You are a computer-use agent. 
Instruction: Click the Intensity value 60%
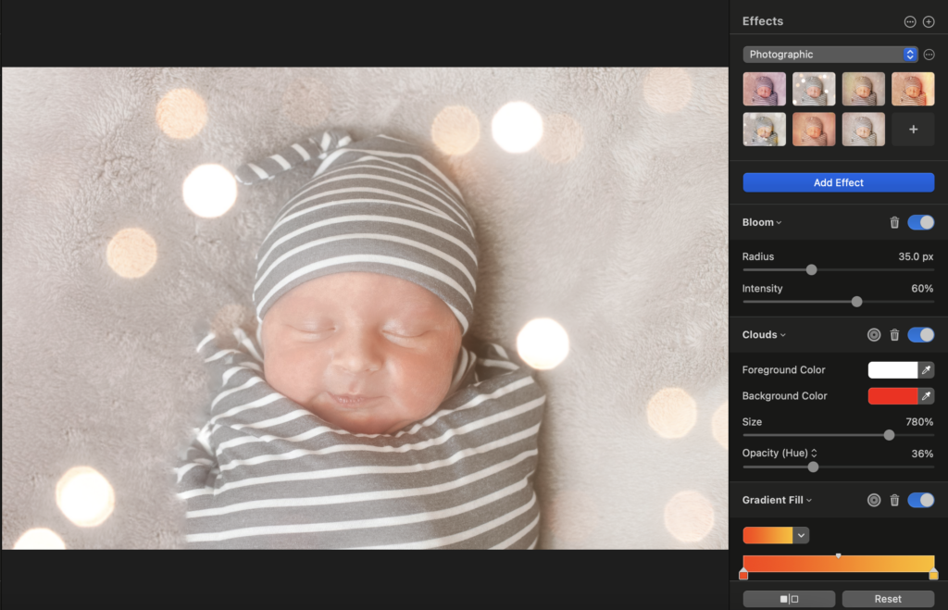(922, 289)
